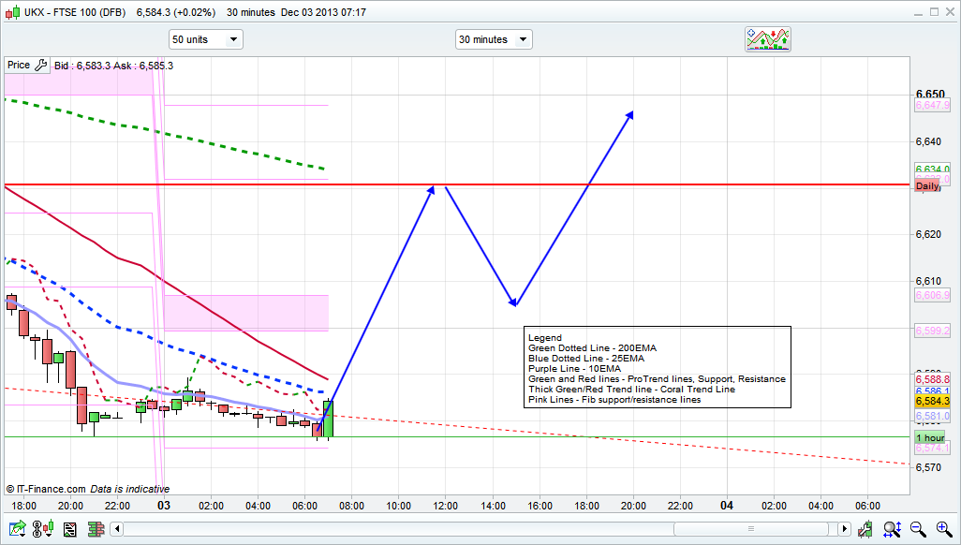This screenshot has width=961, height=545.
Task: Select the Daily resistance line label
Action: (926, 186)
